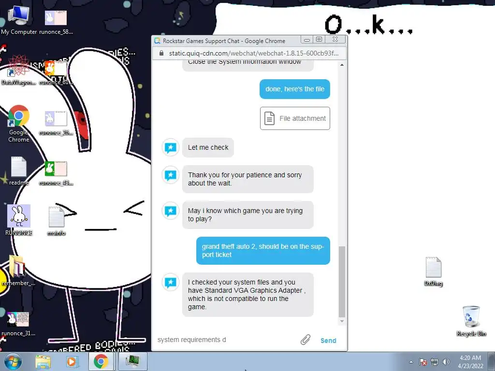495x371 pixels.
Task: Click 'grand theft auto 2' message bubble
Action: (263, 251)
